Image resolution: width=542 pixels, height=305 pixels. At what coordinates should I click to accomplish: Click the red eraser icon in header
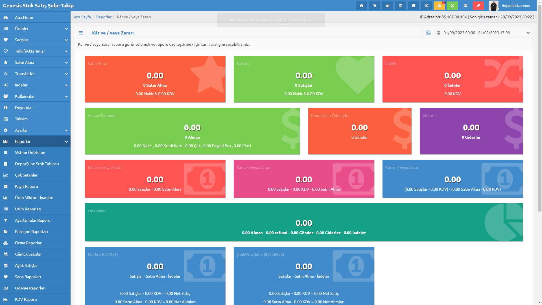pyautogui.click(x=478, y=6)
